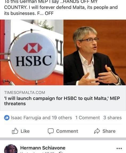Open the three-dot post options menu
This screenshot has height=153, width=126.
(119, 148)
